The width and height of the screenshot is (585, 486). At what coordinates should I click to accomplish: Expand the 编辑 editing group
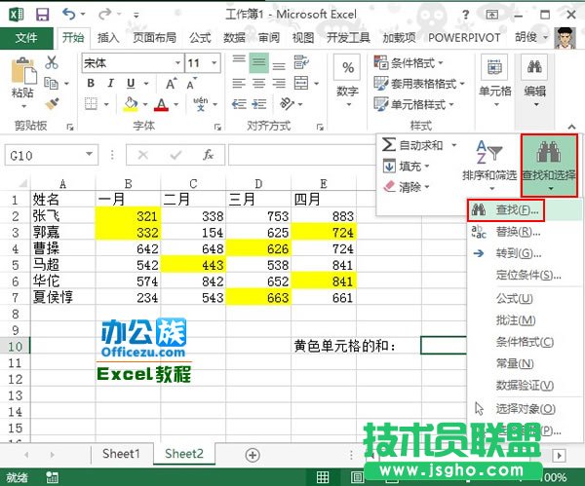(x=534, y=80)
